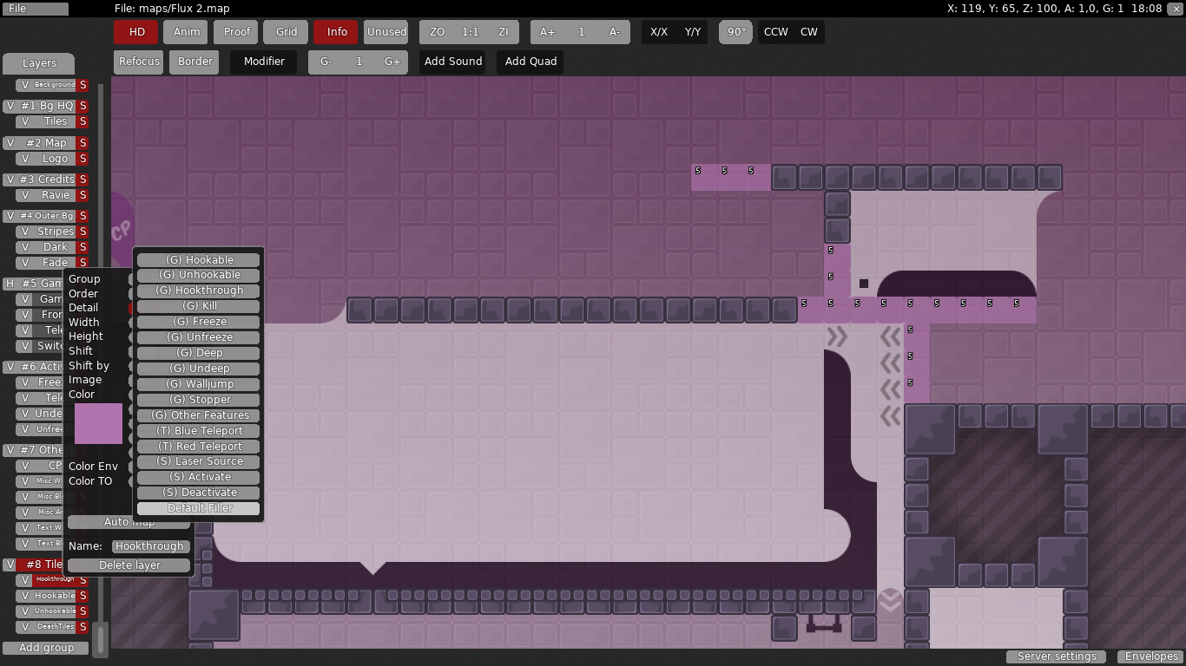Hide the Logo layer using V
The height and width of the screenshot is (666, 1186).
pyautogui.click(x=25, y=159)
